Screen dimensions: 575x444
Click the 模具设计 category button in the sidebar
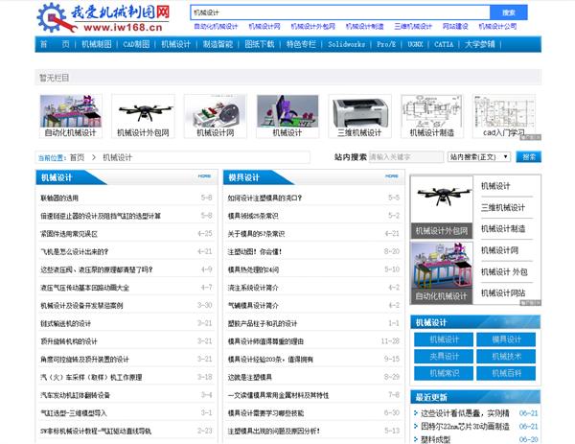506,339
